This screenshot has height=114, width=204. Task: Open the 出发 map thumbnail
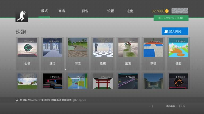128,47
